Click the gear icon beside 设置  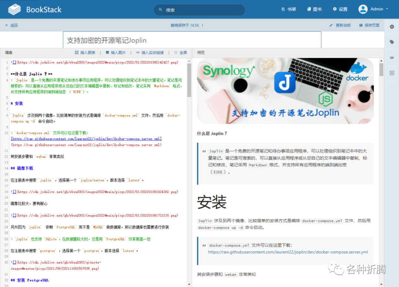(x=335, y=9)
